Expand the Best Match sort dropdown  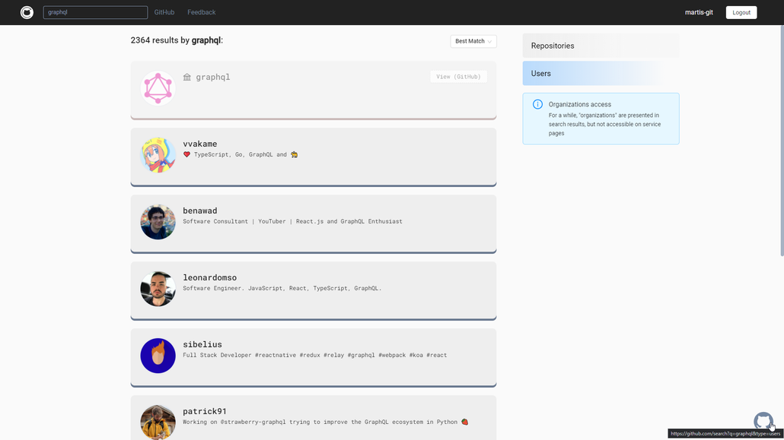click(x=473, y=41)
